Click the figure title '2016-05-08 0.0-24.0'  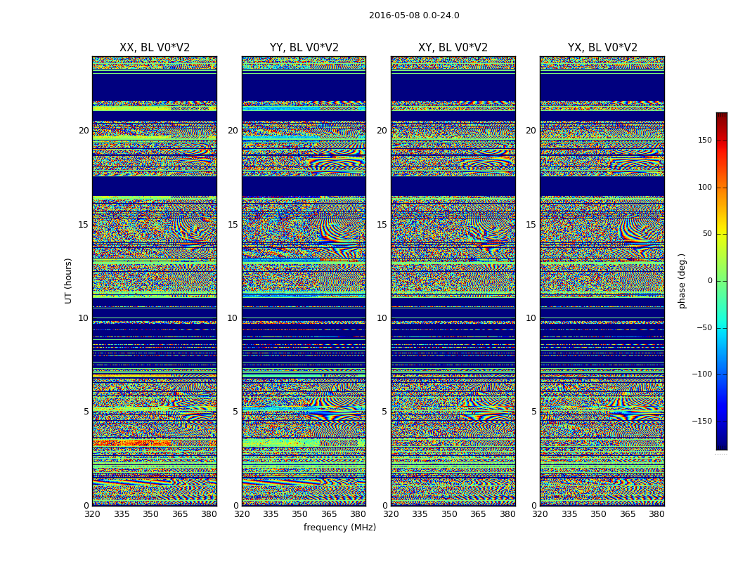point(414,15)
